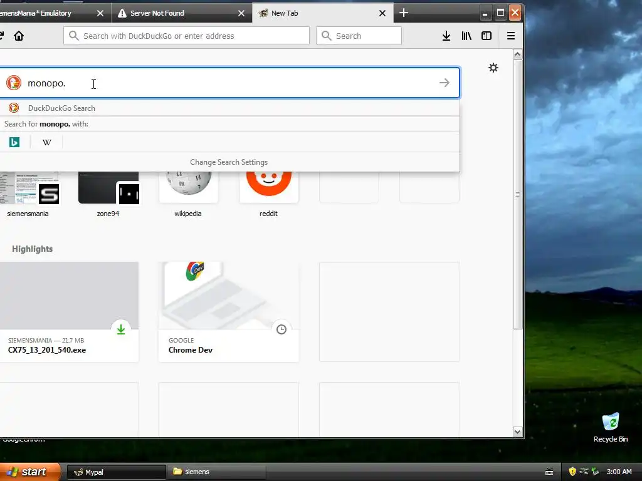The image size is (642, 481).
Task: Switch to siemens folder taskbar button
Action: (216, 472)
